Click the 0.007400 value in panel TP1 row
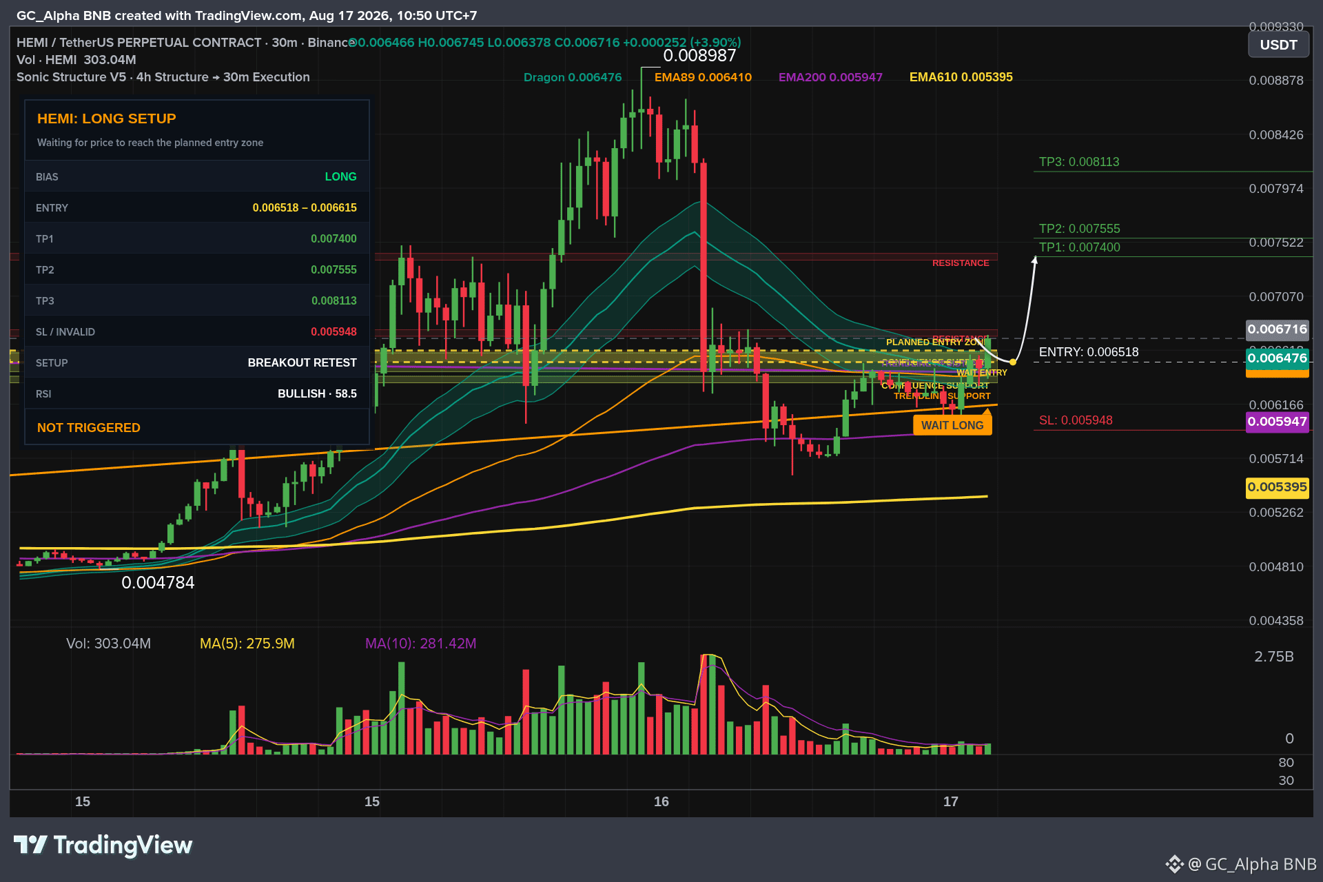 334,239
